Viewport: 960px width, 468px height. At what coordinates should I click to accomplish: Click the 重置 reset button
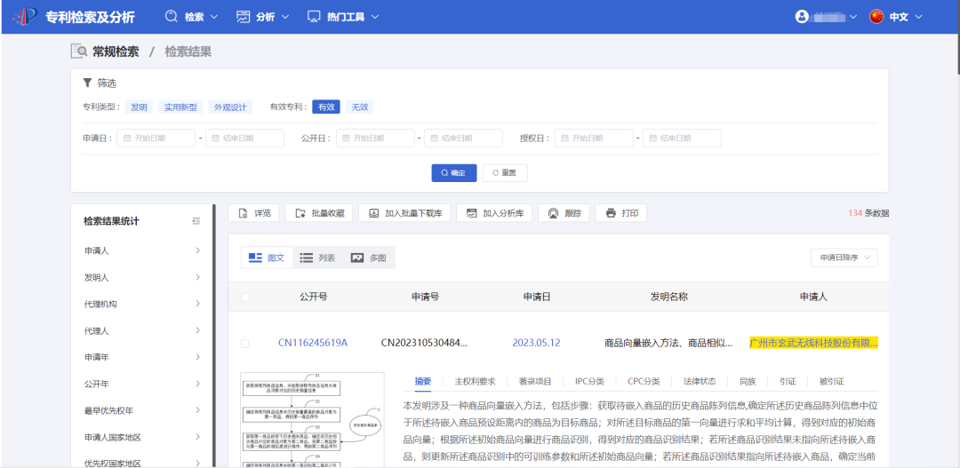point(505,172)
